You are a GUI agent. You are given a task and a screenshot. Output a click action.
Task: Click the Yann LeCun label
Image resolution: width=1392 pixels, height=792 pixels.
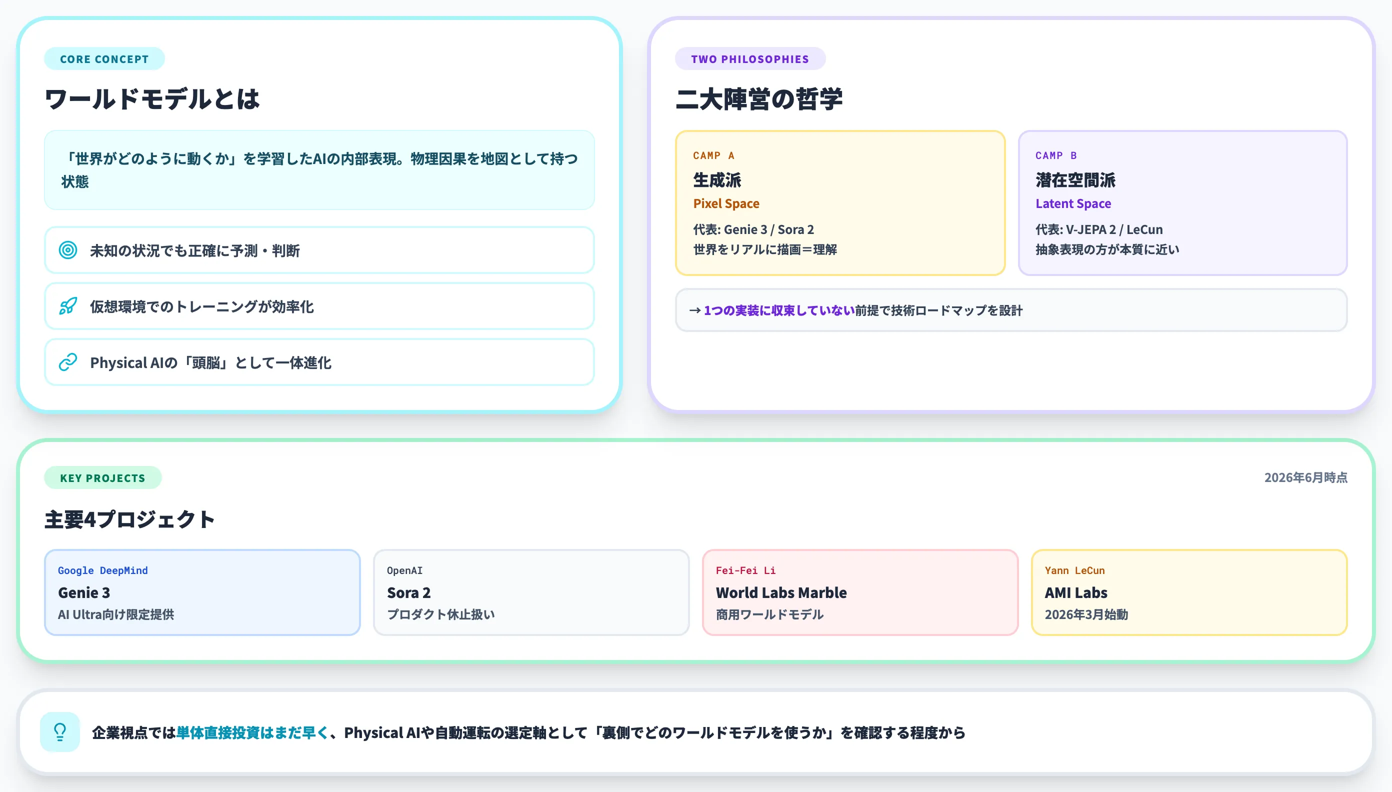tap(1074, 570)
